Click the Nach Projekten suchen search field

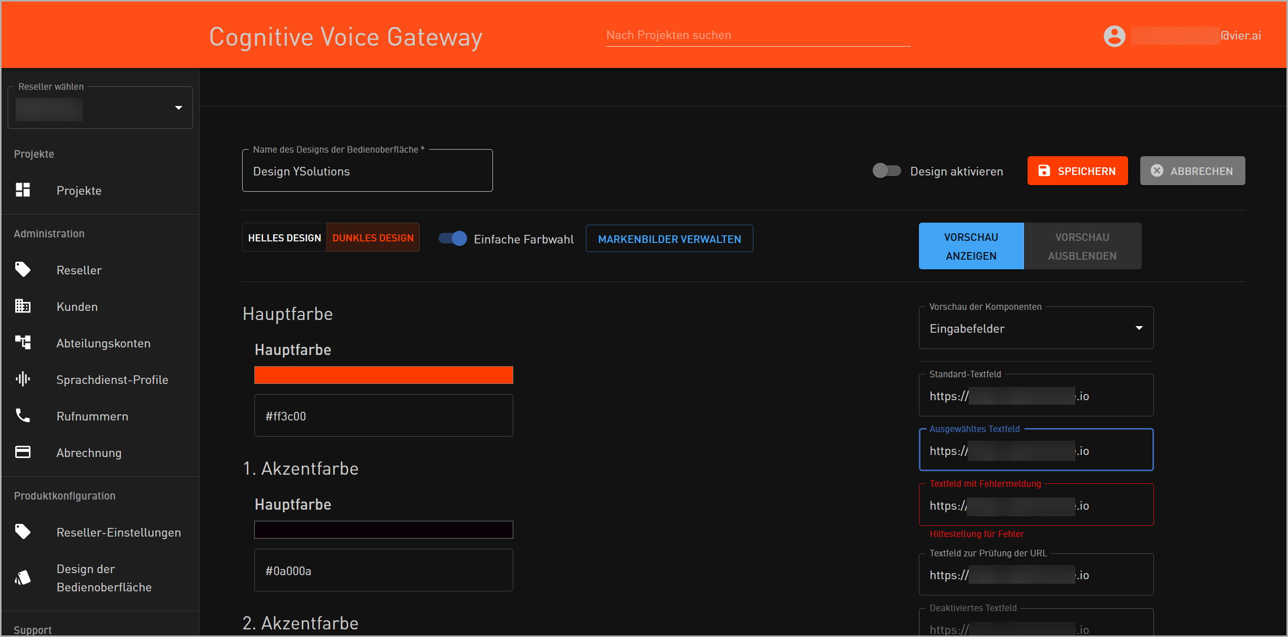758,36
